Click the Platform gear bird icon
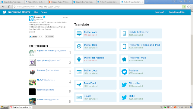The image size is (193, 109). [124, 72]
